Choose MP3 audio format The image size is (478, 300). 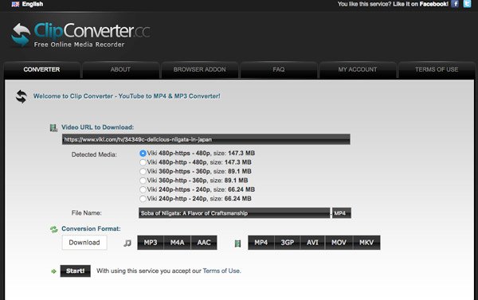click(x=151, y=243)
